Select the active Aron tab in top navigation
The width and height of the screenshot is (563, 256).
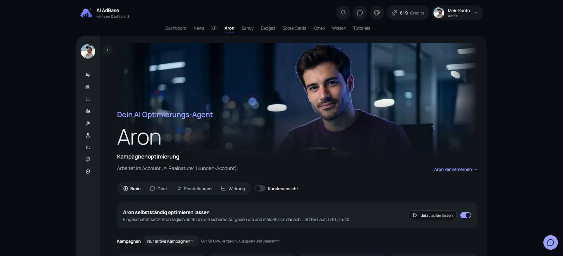click(229, 28)
